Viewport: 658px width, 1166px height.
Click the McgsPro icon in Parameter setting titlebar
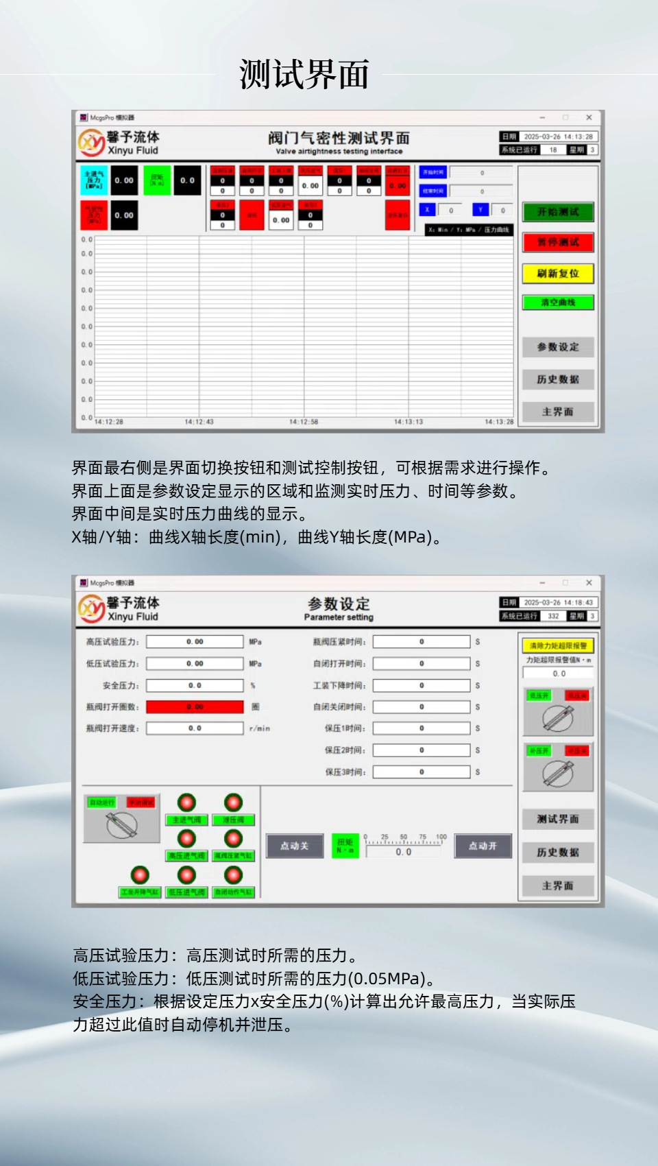84,583
